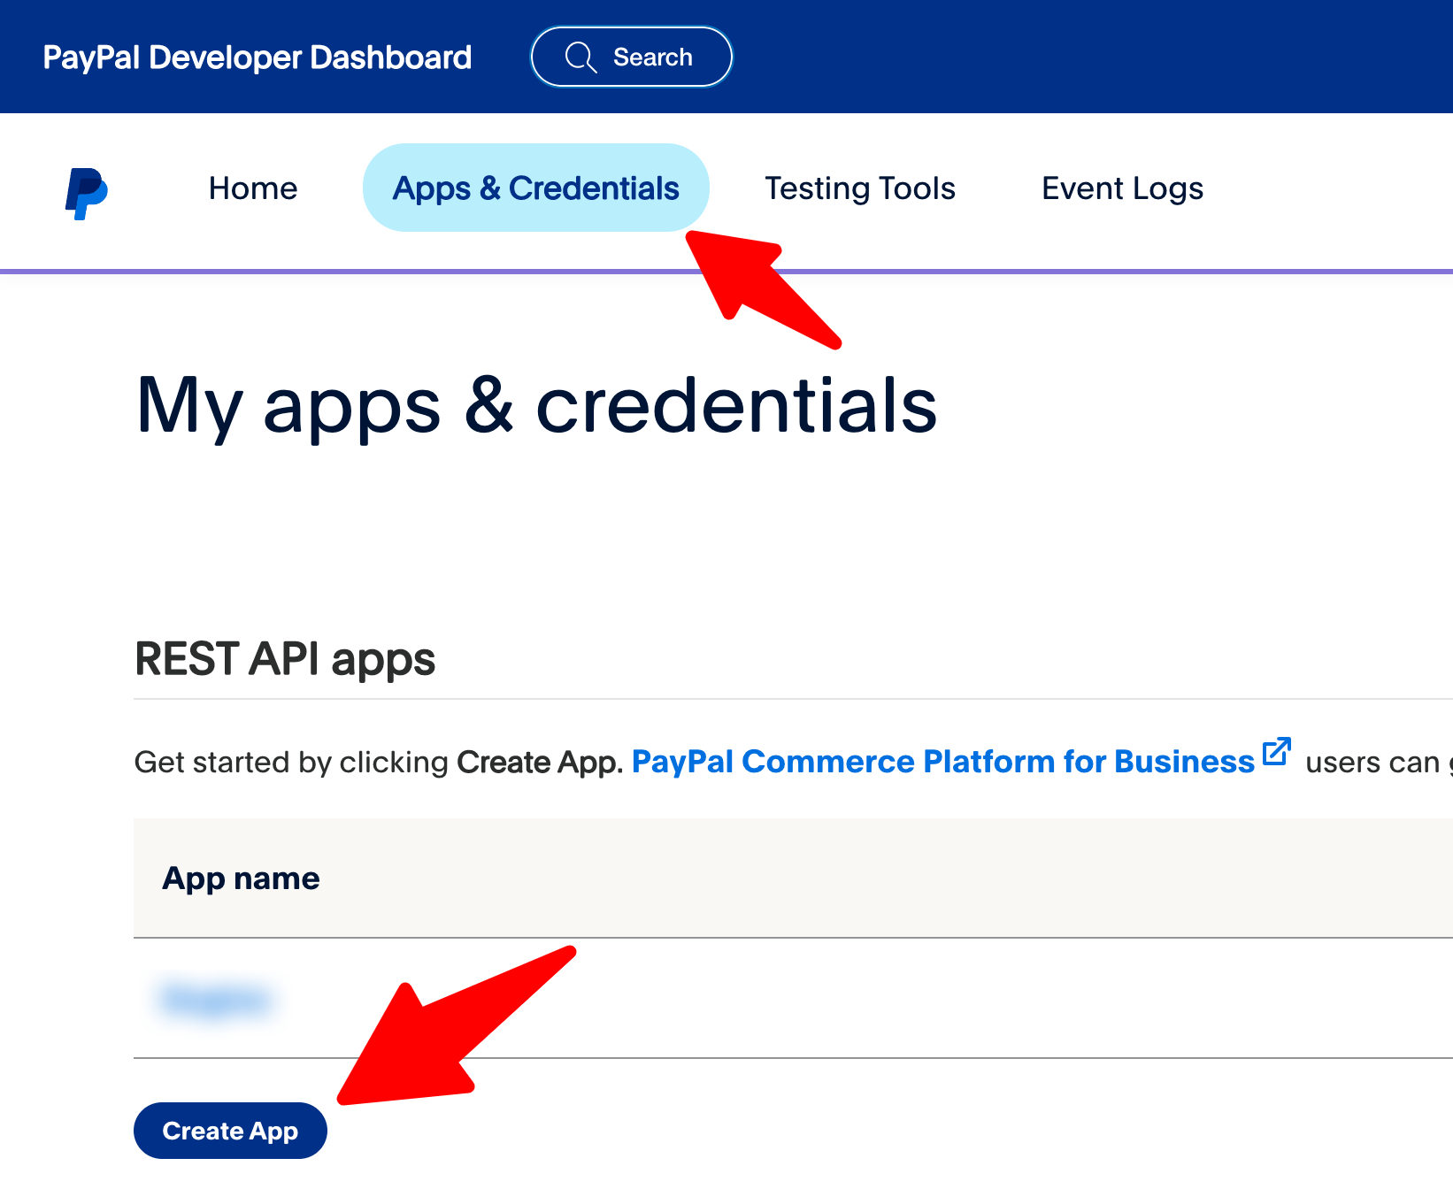
Task: Click the My apps & credentials heading
Action: coord(536,405)
